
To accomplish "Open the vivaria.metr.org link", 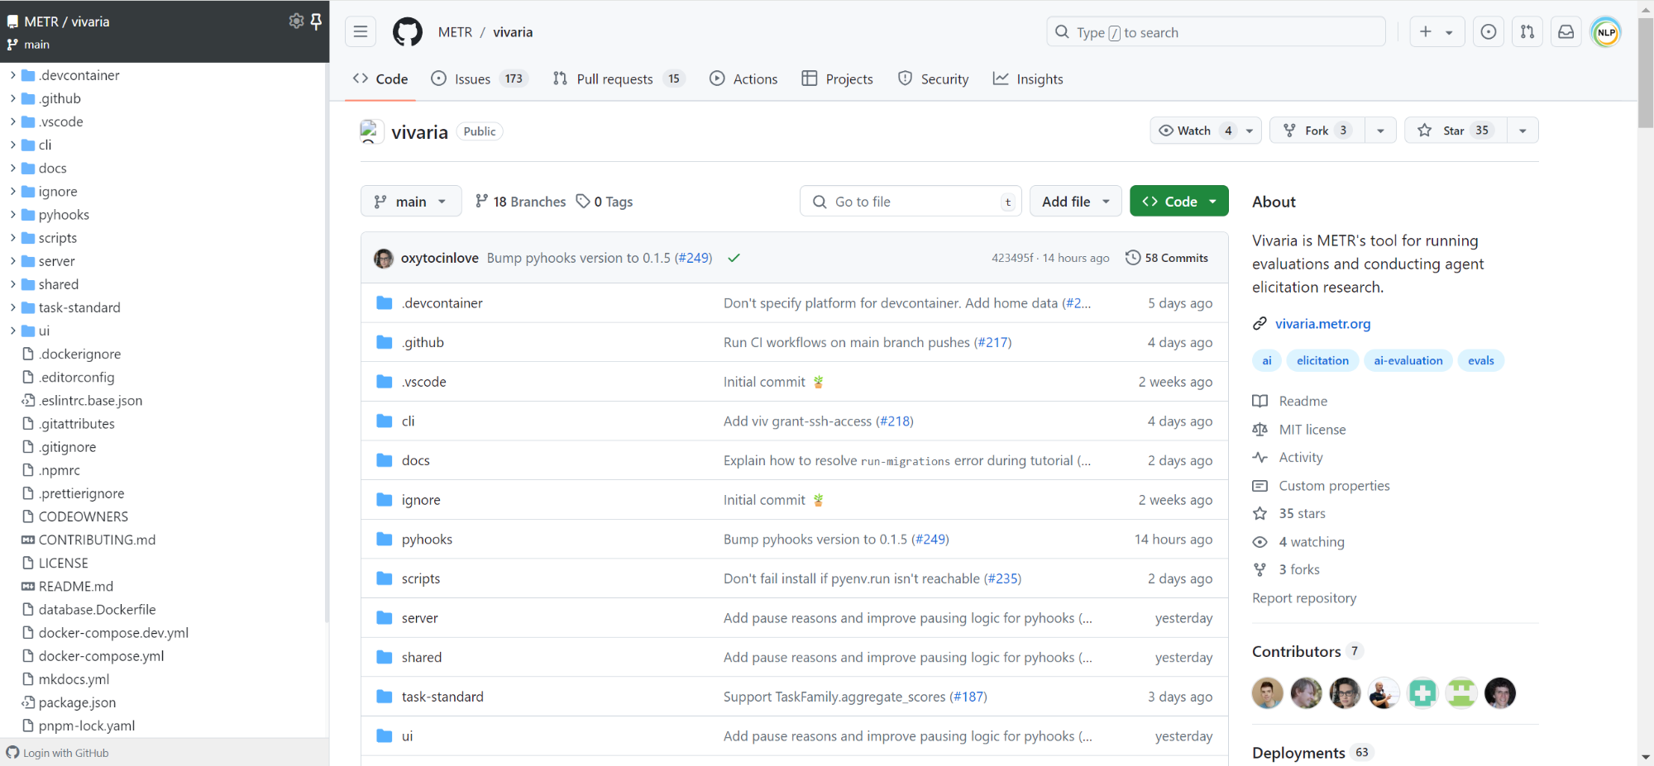I will pos(1322,324).
